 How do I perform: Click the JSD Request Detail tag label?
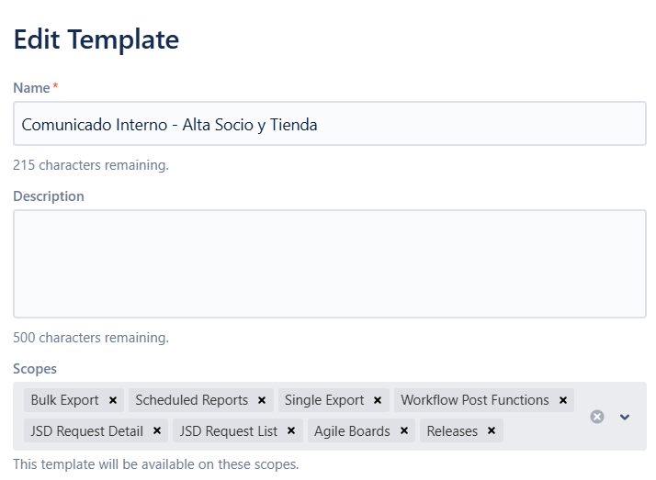[86, 430]
